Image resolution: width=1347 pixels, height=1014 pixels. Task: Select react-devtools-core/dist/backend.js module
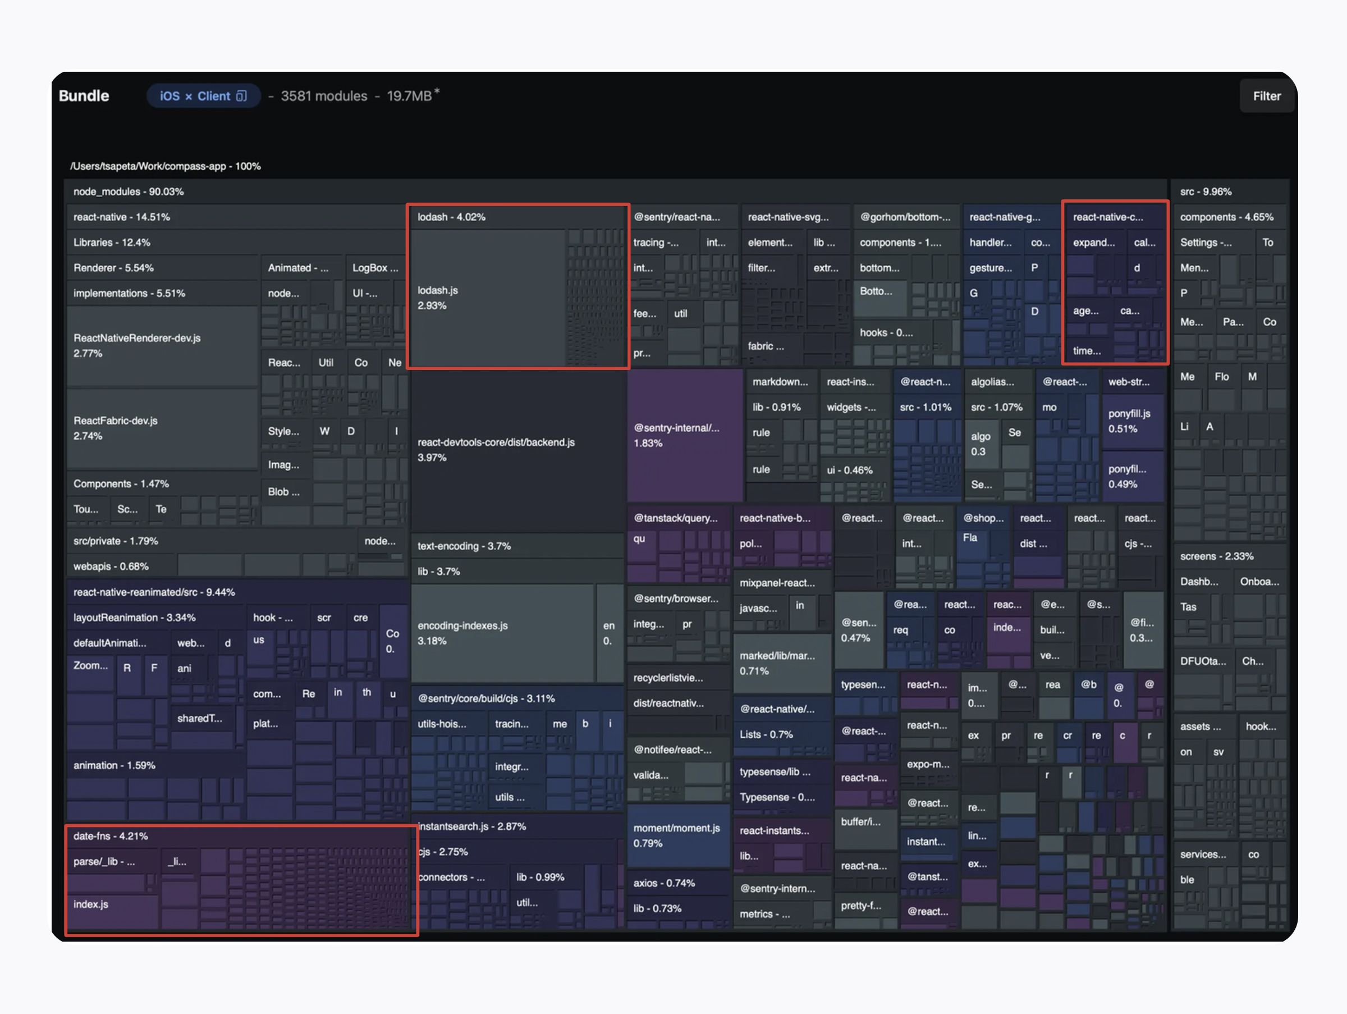pyautogui.click(x=518, y=450)
